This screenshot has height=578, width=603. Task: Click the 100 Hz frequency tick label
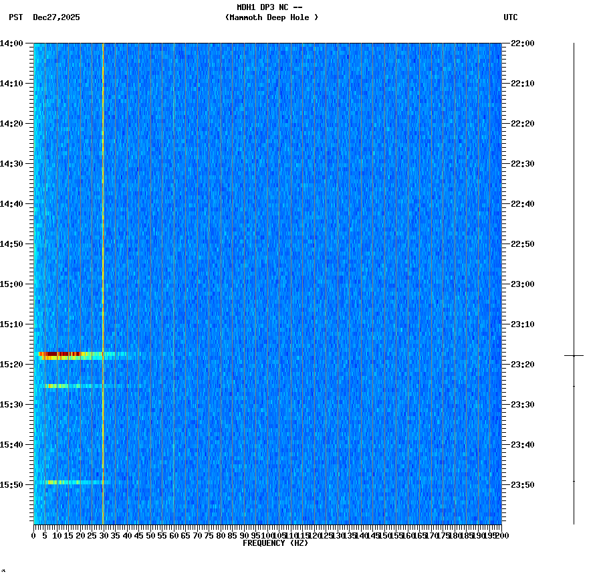pyautogui.click(x=265, y=535)
